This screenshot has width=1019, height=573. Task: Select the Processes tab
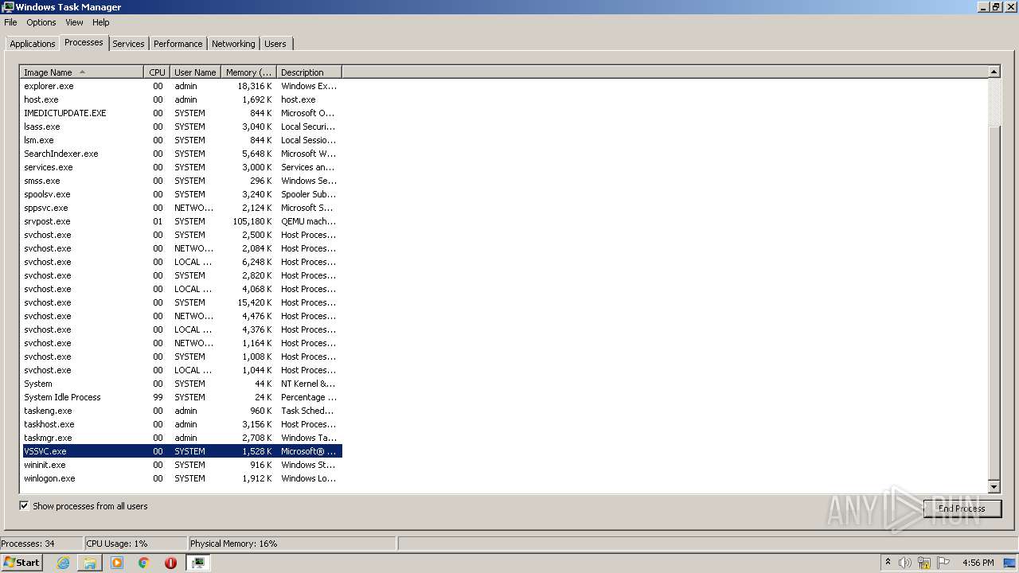click(x=84, y=42)
